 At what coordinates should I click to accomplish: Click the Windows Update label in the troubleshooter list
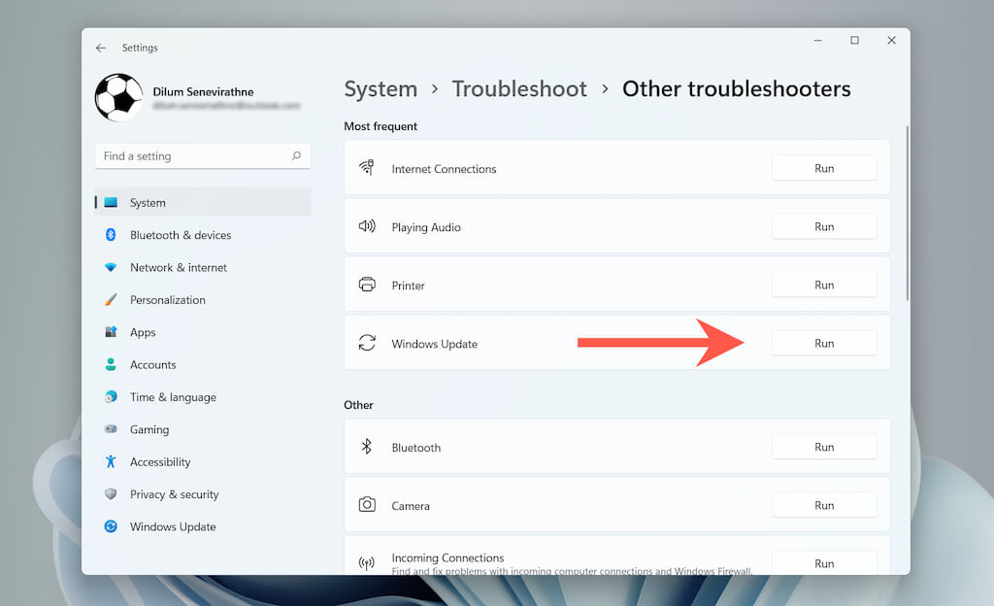pos(434,344)
